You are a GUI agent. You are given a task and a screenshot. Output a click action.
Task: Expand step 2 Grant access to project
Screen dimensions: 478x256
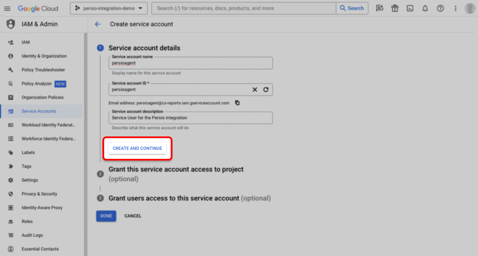176,170
